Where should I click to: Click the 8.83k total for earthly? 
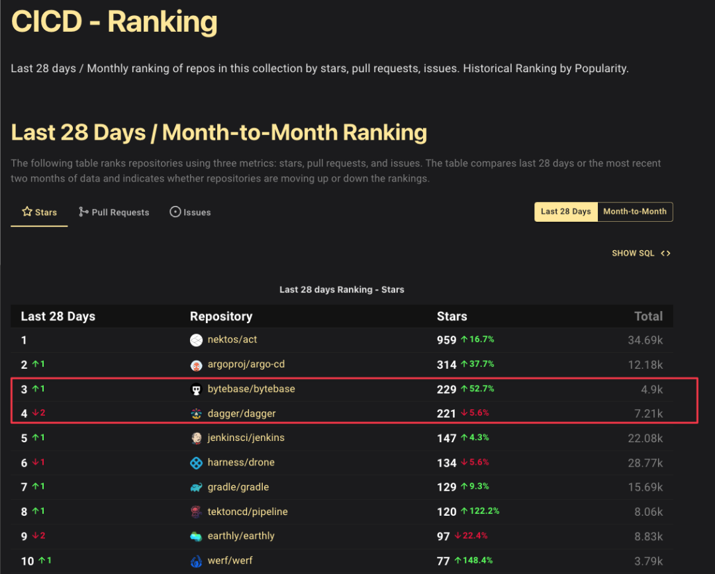[648, 536]
